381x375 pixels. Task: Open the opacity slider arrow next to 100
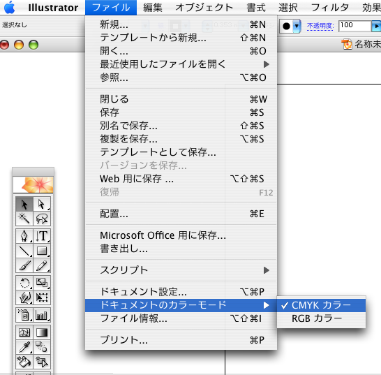pos(376,26)
